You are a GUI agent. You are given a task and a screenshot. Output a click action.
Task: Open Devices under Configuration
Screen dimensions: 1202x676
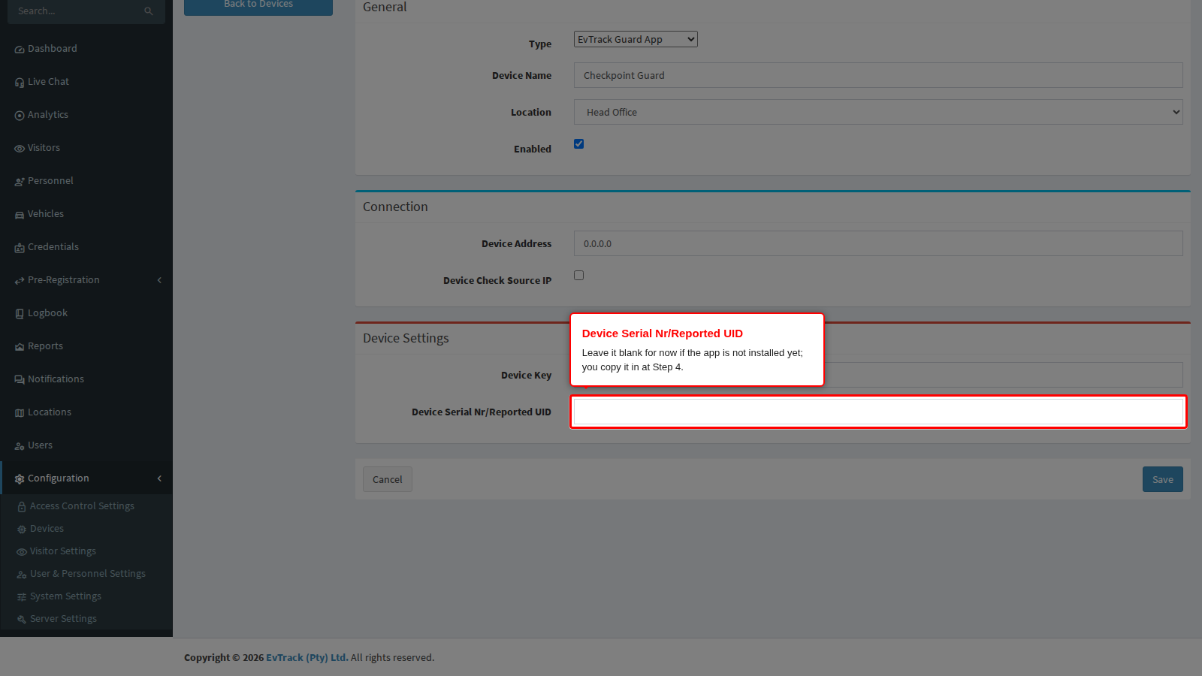[47, 529]
